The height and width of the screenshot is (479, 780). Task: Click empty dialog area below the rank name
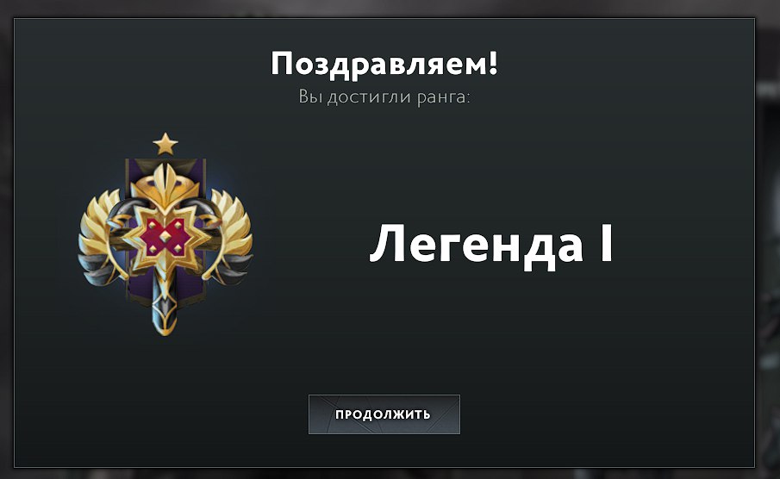pyautogui.click(x=490, y=328)
